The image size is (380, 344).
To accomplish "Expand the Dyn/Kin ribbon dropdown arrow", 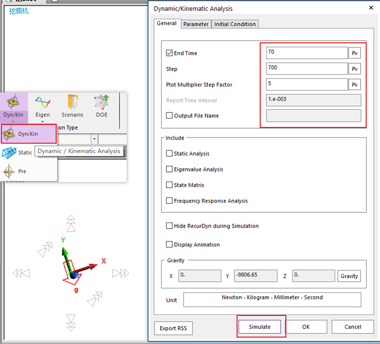I will pos(13,122).
